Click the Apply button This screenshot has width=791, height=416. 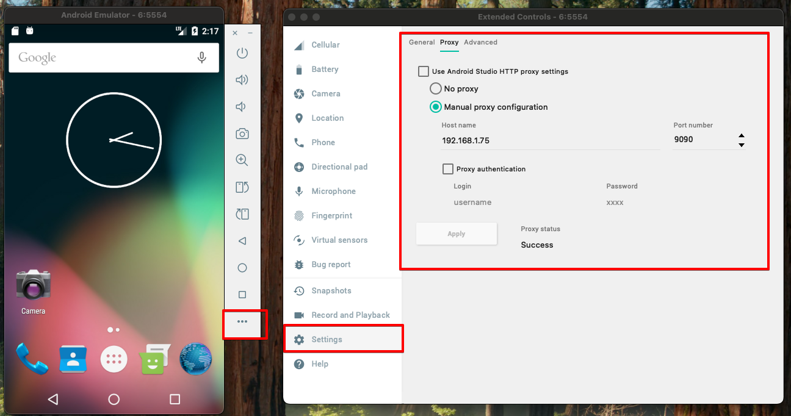coord(457,234)
